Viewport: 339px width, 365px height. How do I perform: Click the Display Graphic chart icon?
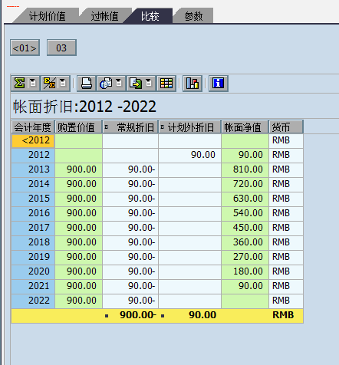click(193, 84)
